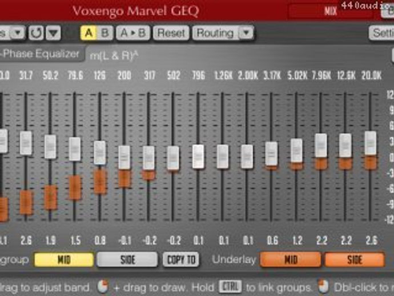Click the CTRL key hint in status bar
The width and height of the screenshot is (394, 296).
230,287
